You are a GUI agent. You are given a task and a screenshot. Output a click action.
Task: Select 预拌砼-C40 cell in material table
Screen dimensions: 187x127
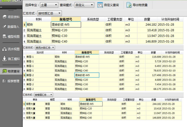point(66,41)
